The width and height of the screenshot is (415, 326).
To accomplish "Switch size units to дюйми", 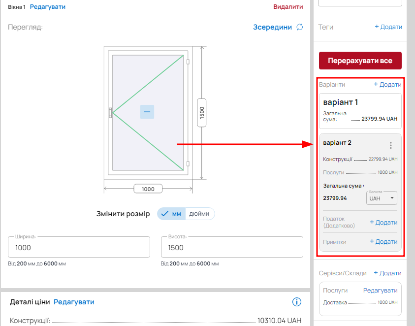I will [x=199, y=214].
